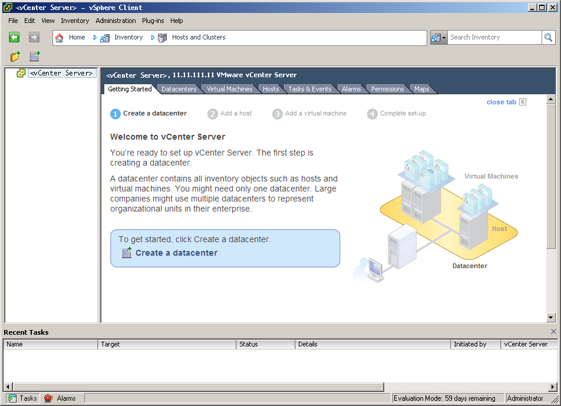561x406 pixels.
Task: Open the Administration menu
Action: pyautogui.click(x=115, y=21)
